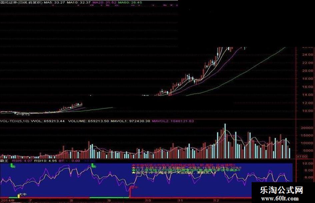Screen dimensions: 315x203
Task: Click the 24.00 price axis label
Action: (307, 54)
